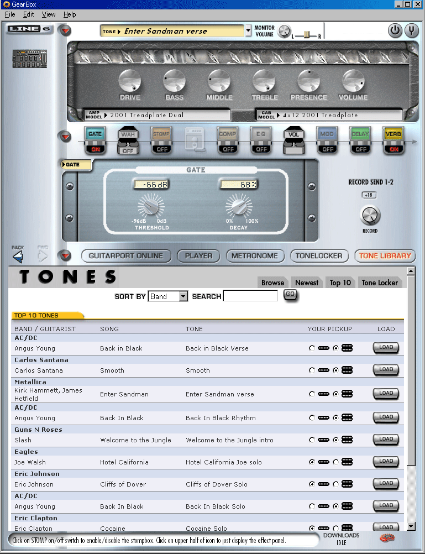The image size is (425, 554).
Task: Toggle the EQ on/off switch
Action: (x=261, y=149)
